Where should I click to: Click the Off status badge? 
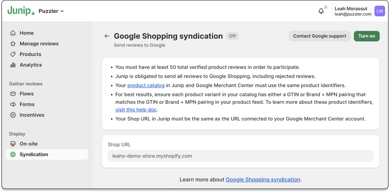[x=232, y=36]
